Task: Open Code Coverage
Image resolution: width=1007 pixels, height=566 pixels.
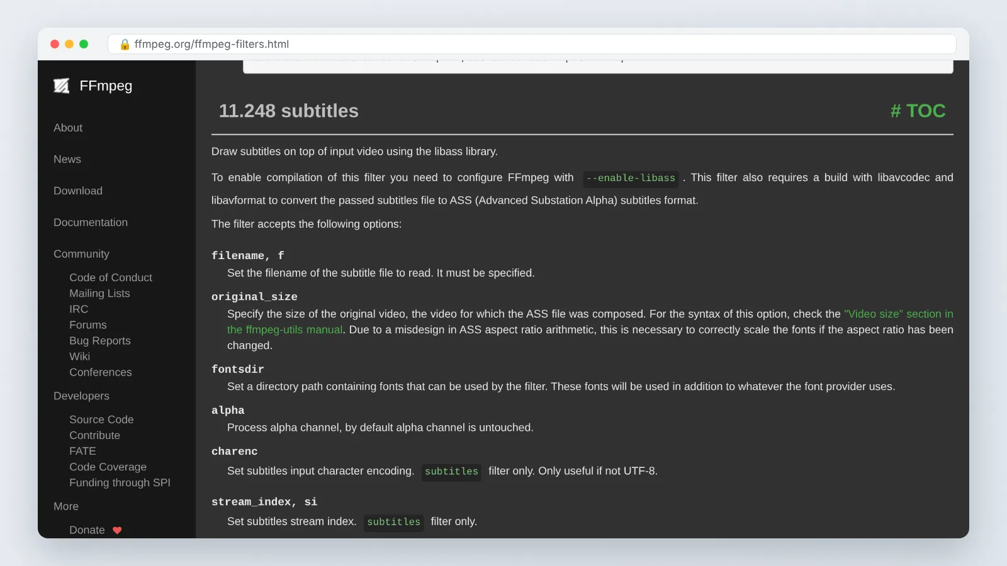Action: pos(108,467)
